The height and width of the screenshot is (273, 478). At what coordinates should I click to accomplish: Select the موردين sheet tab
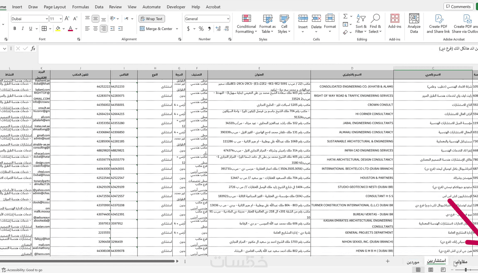[413, 262]
